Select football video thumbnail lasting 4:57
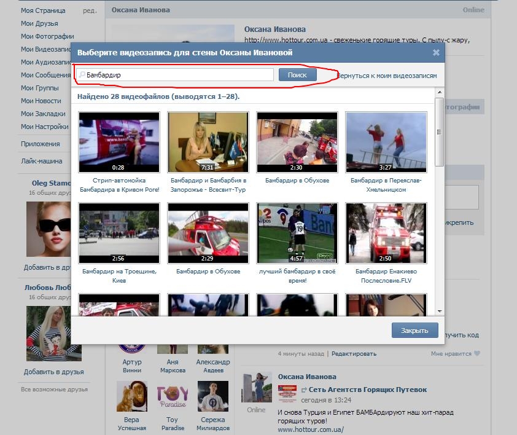 click(x=297, y=233)
